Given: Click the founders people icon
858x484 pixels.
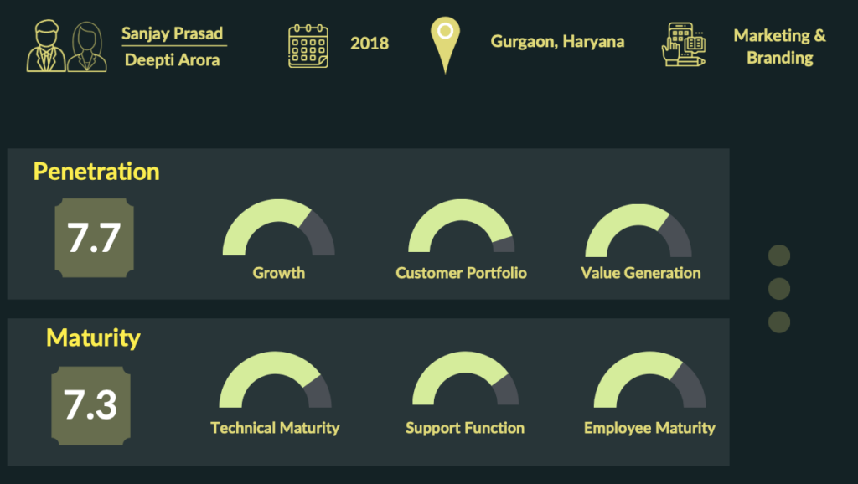Looking at the screenshot, I should tap(67, 47).
